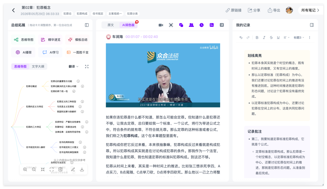Download the mind map

point(82,169)
